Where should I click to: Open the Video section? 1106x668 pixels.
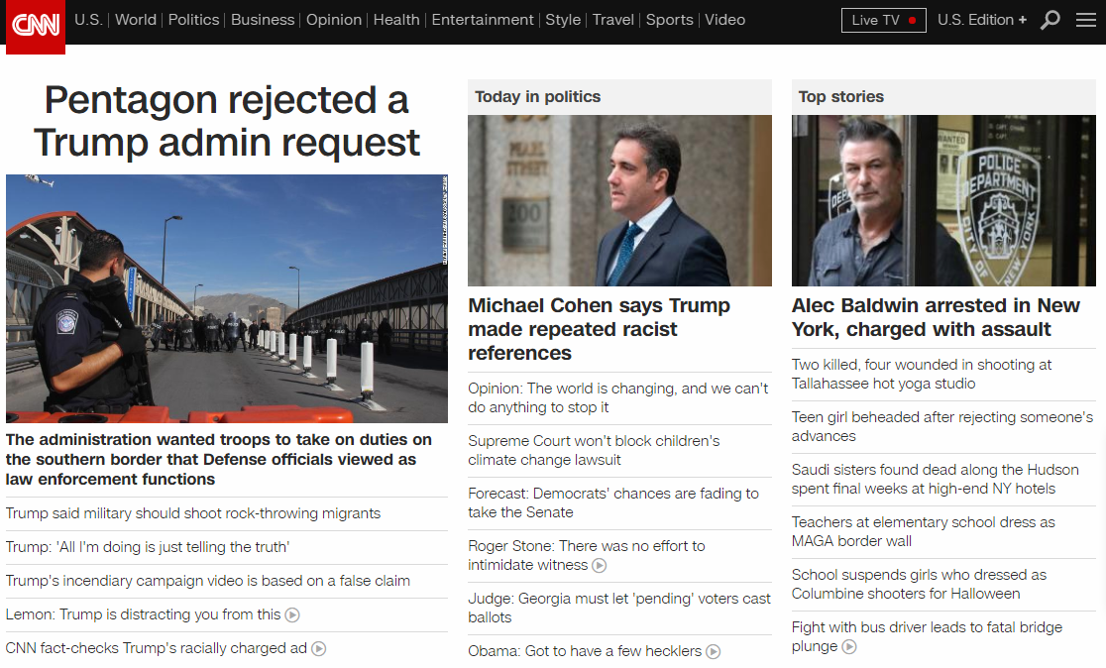click(x=725, y=20)
